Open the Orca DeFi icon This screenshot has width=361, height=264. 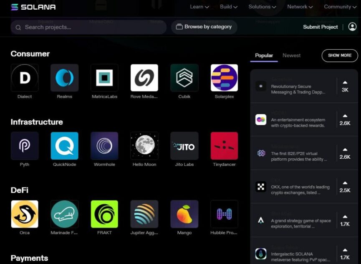coord(25,214)
